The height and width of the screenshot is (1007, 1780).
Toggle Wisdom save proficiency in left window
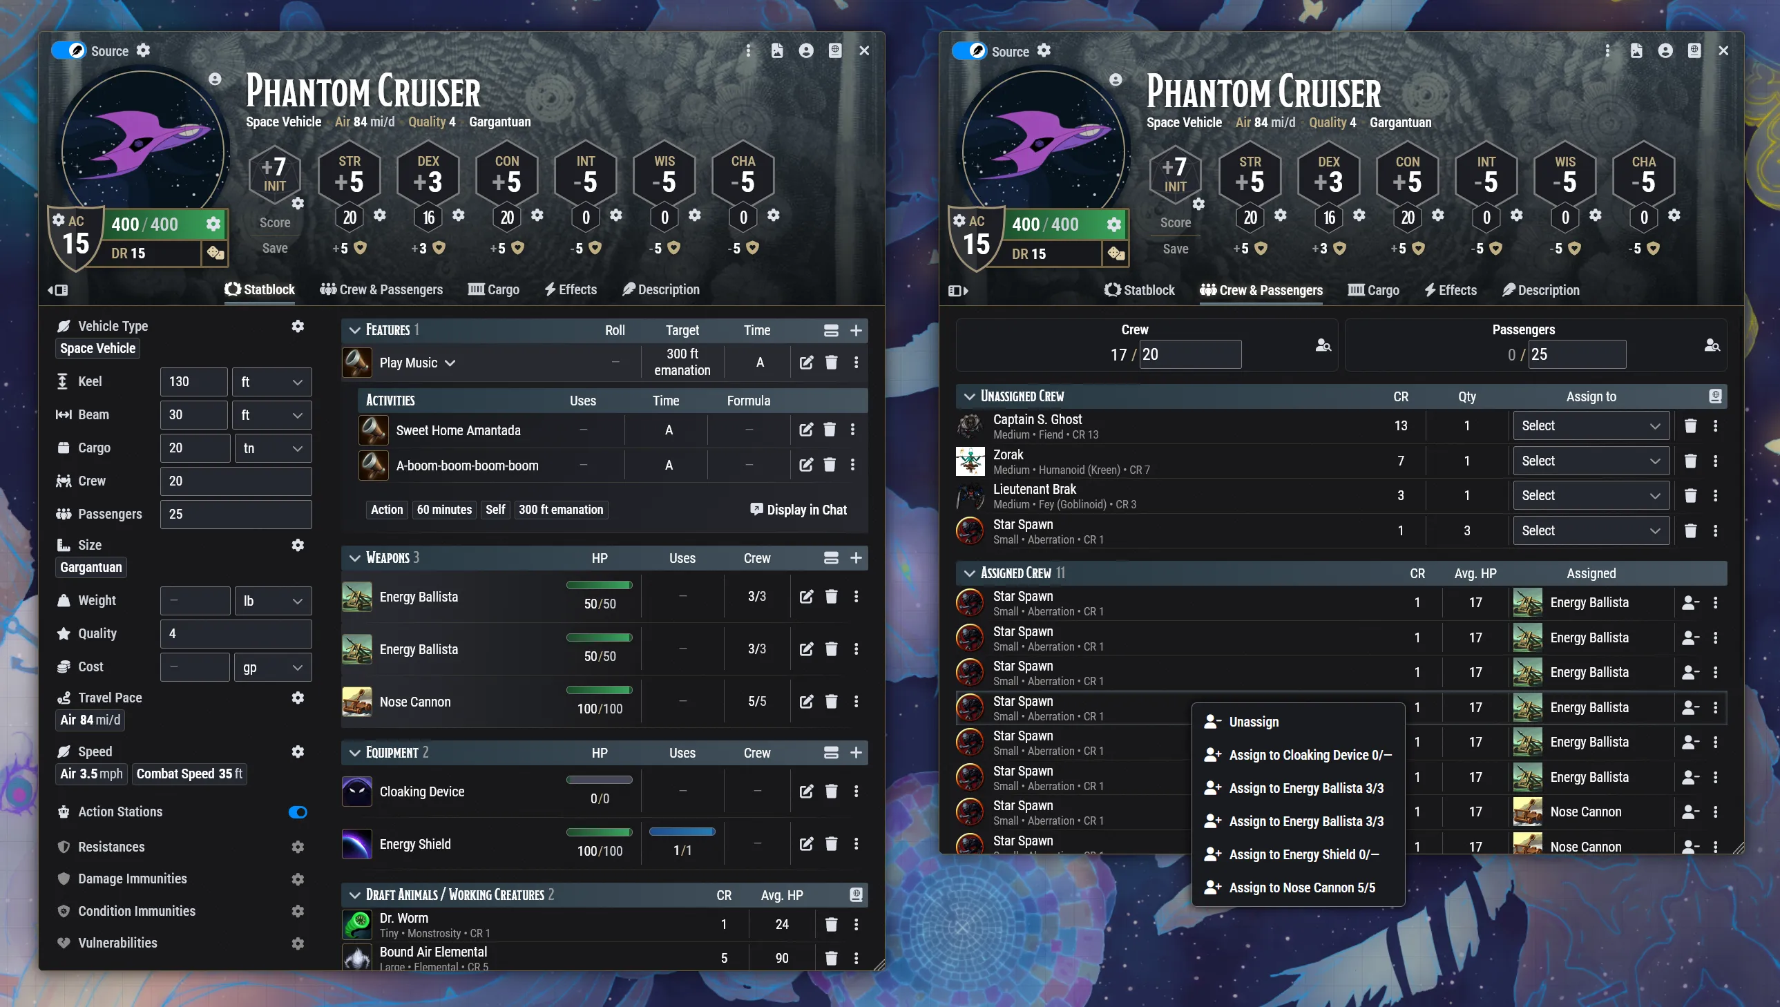(x=674, y=248)
